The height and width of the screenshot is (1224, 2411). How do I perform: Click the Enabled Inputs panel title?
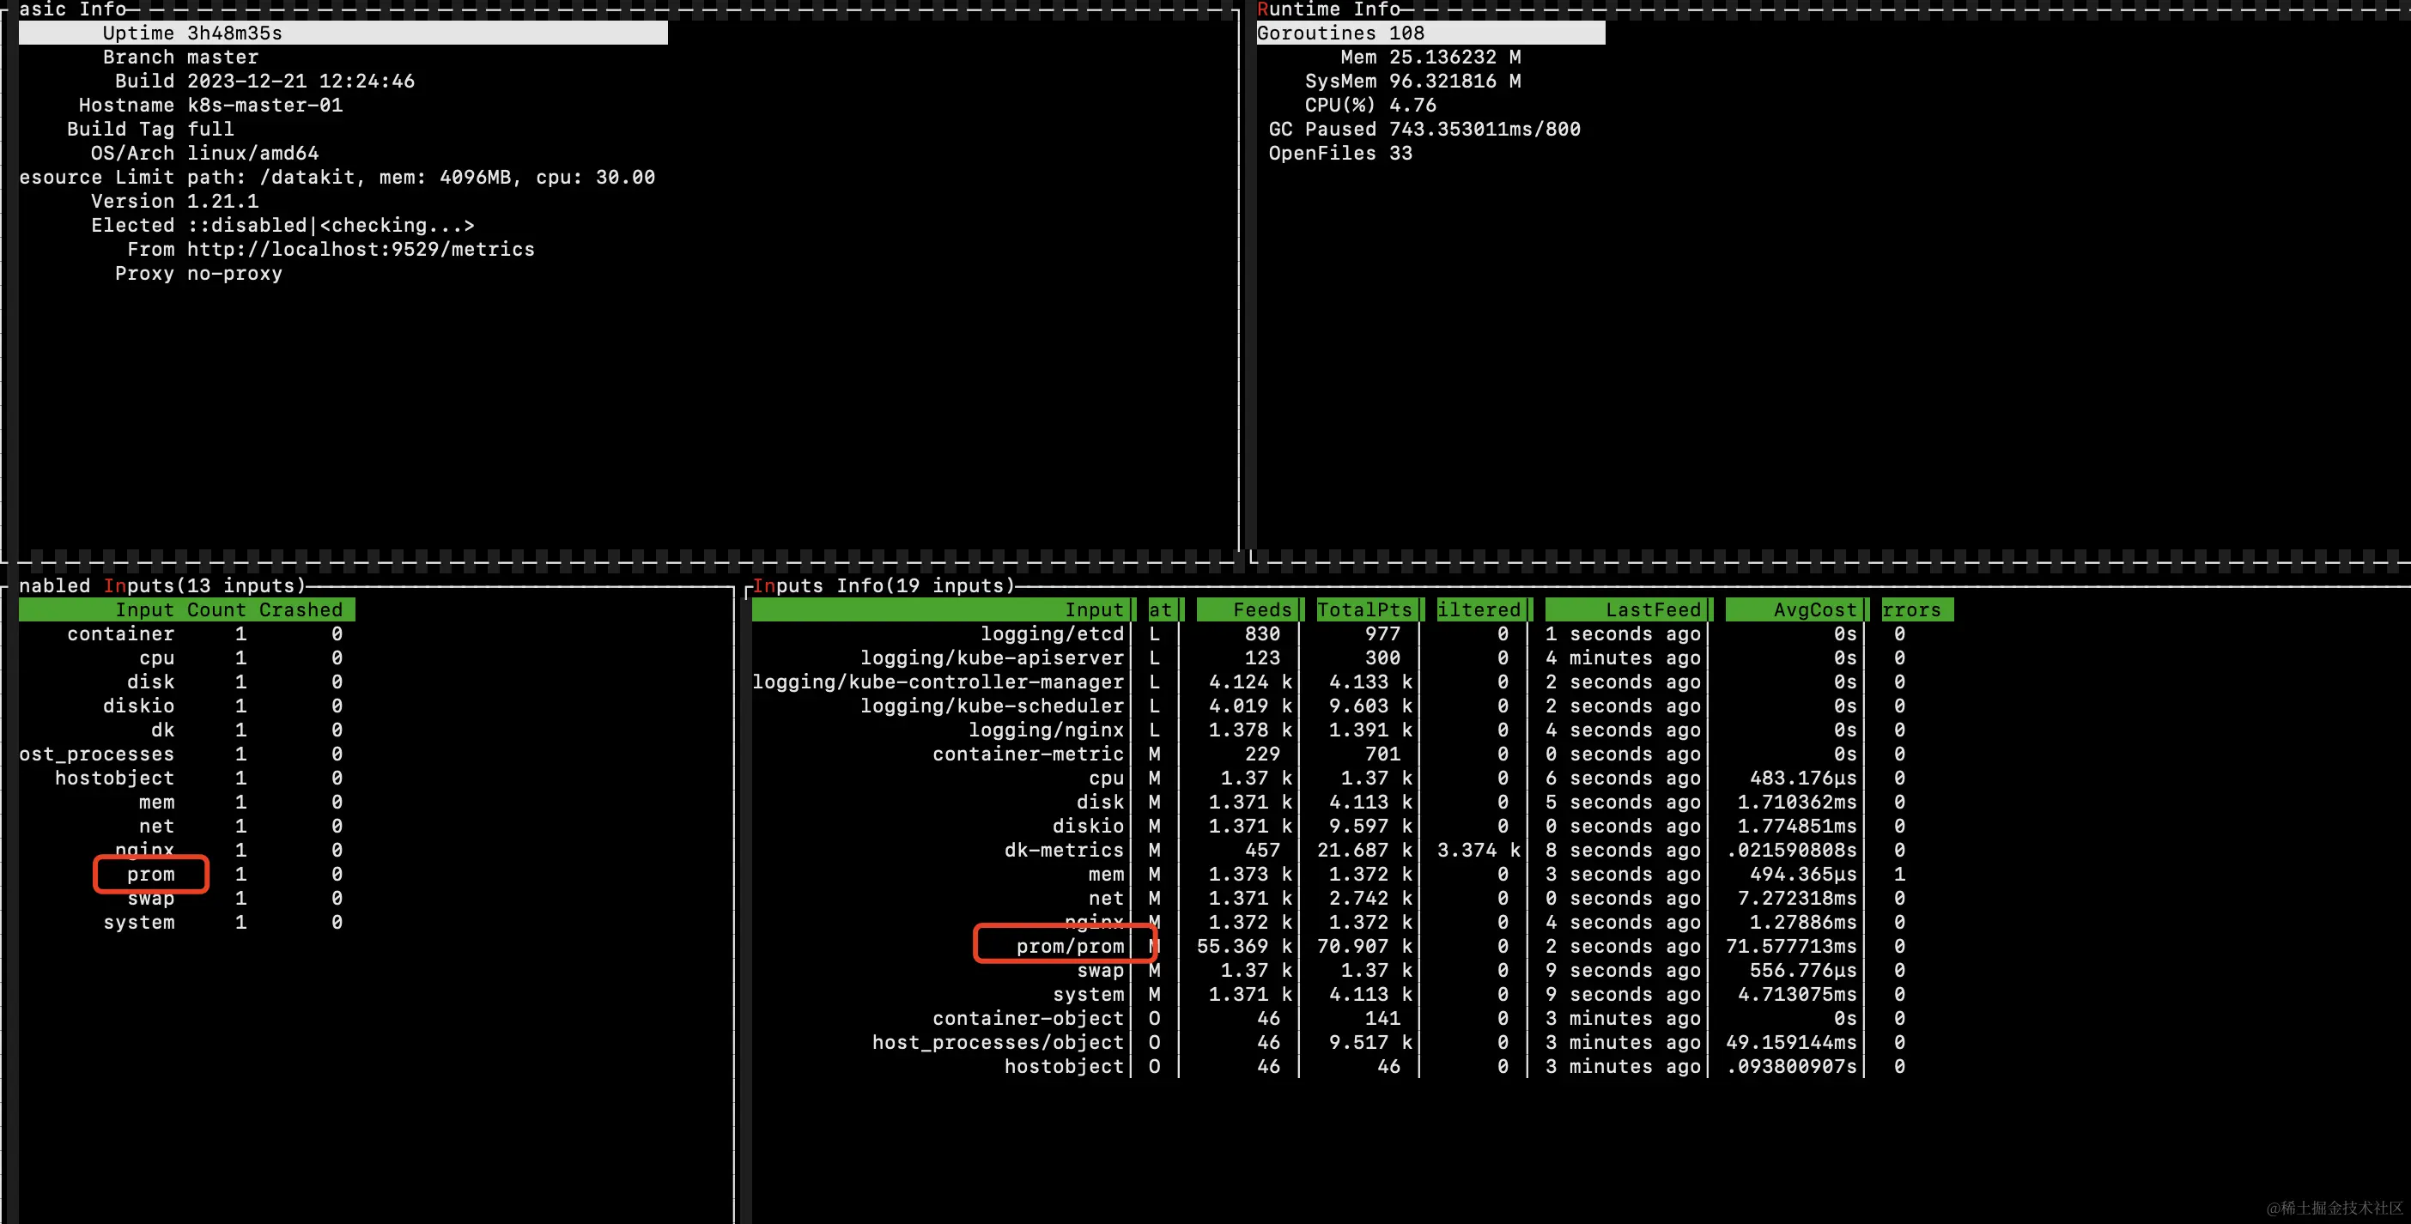pyautogui.click(x=162, y=585)
